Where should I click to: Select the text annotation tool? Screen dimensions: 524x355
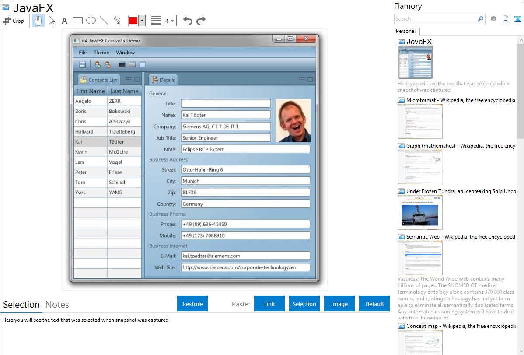click(x=64, y=21)
